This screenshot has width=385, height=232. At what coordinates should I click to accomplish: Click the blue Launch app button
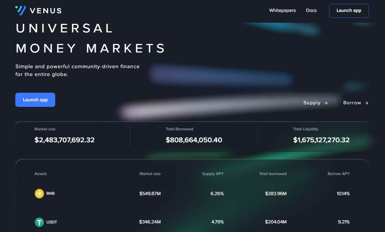[35, 100]
